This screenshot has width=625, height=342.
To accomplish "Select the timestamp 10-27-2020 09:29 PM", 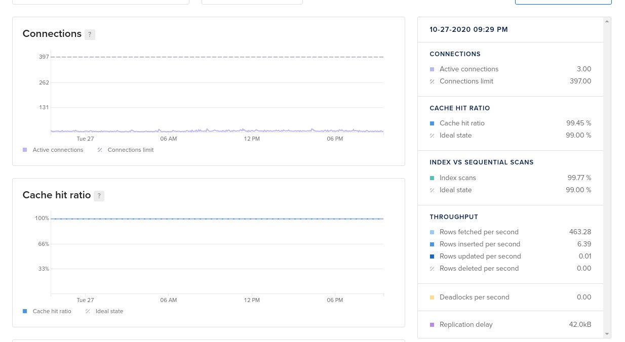I will [x=468, y=30].
